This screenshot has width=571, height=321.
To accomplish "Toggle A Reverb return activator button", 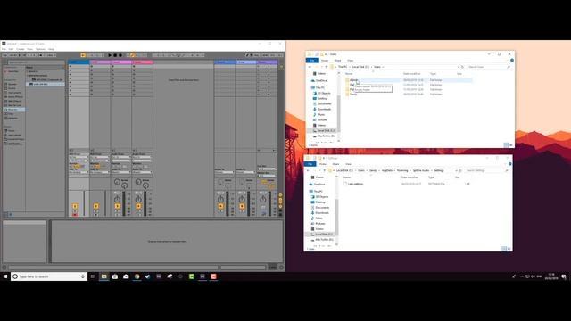I will pos(220,206).
